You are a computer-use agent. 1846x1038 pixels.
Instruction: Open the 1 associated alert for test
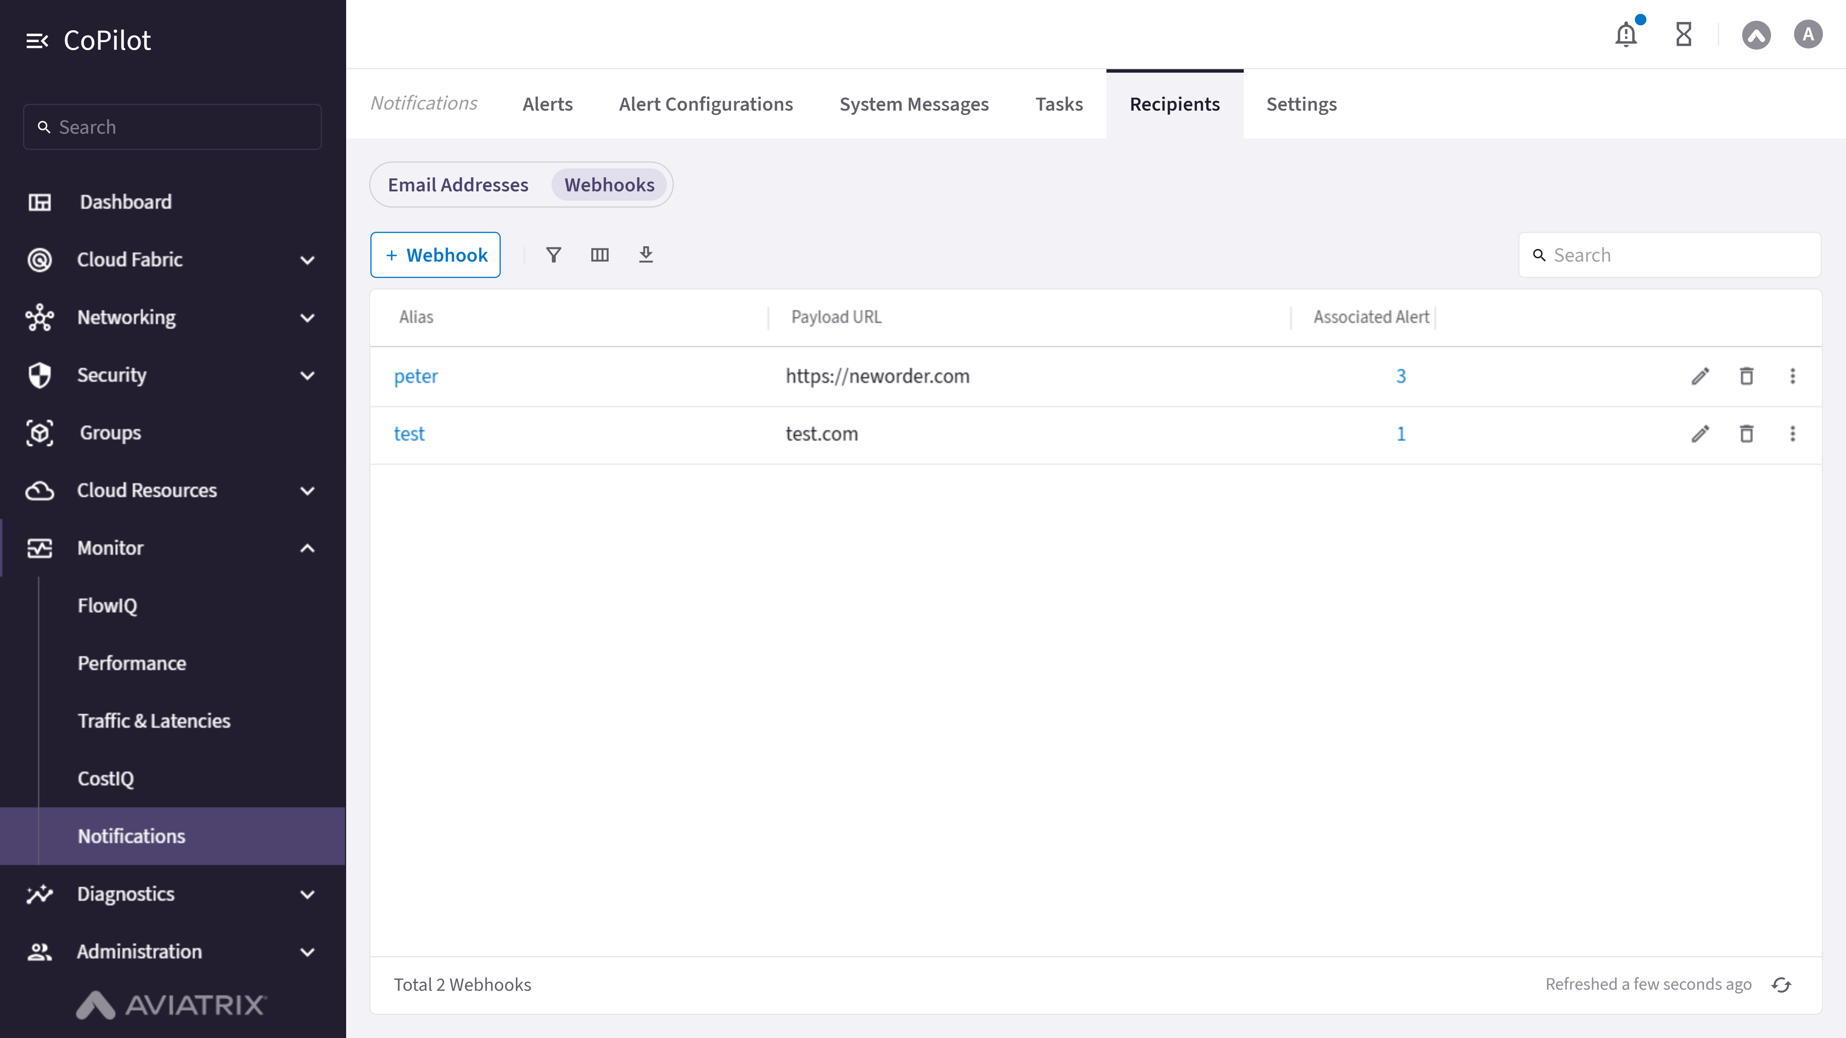1401,433
